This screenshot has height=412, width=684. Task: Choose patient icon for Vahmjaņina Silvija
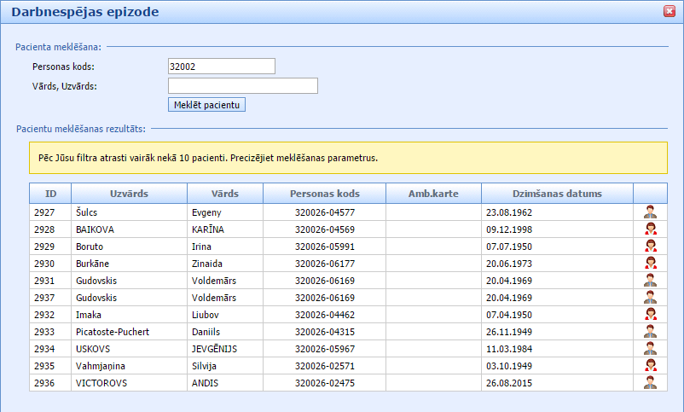[651, 366]
